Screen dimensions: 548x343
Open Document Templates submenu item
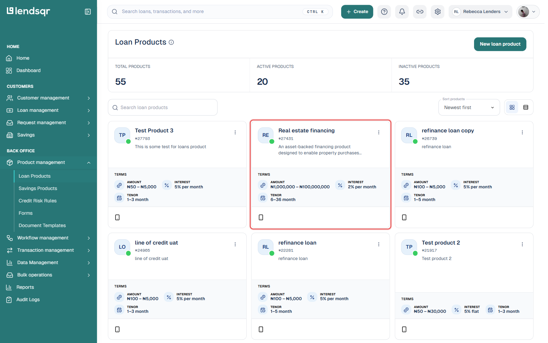point(42,226)
